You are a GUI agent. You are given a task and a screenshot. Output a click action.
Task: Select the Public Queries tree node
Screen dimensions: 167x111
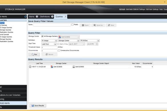[3, 25]
